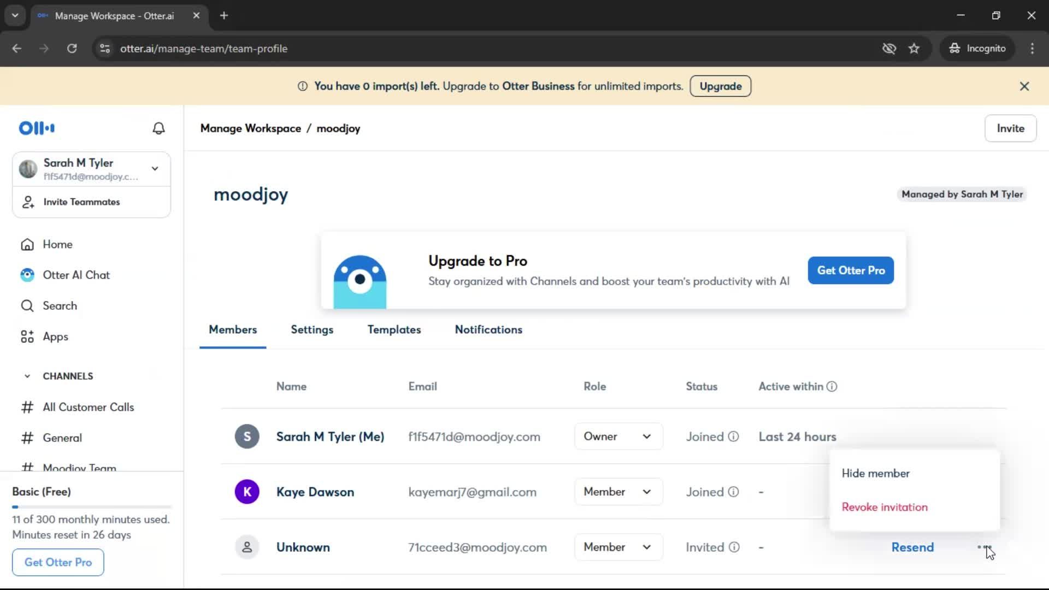Screen dimensions: 1049x590
Task: Click the Status column header
Action: [702, 386]
